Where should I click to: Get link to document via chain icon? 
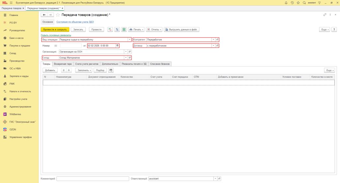click(324, 15)
